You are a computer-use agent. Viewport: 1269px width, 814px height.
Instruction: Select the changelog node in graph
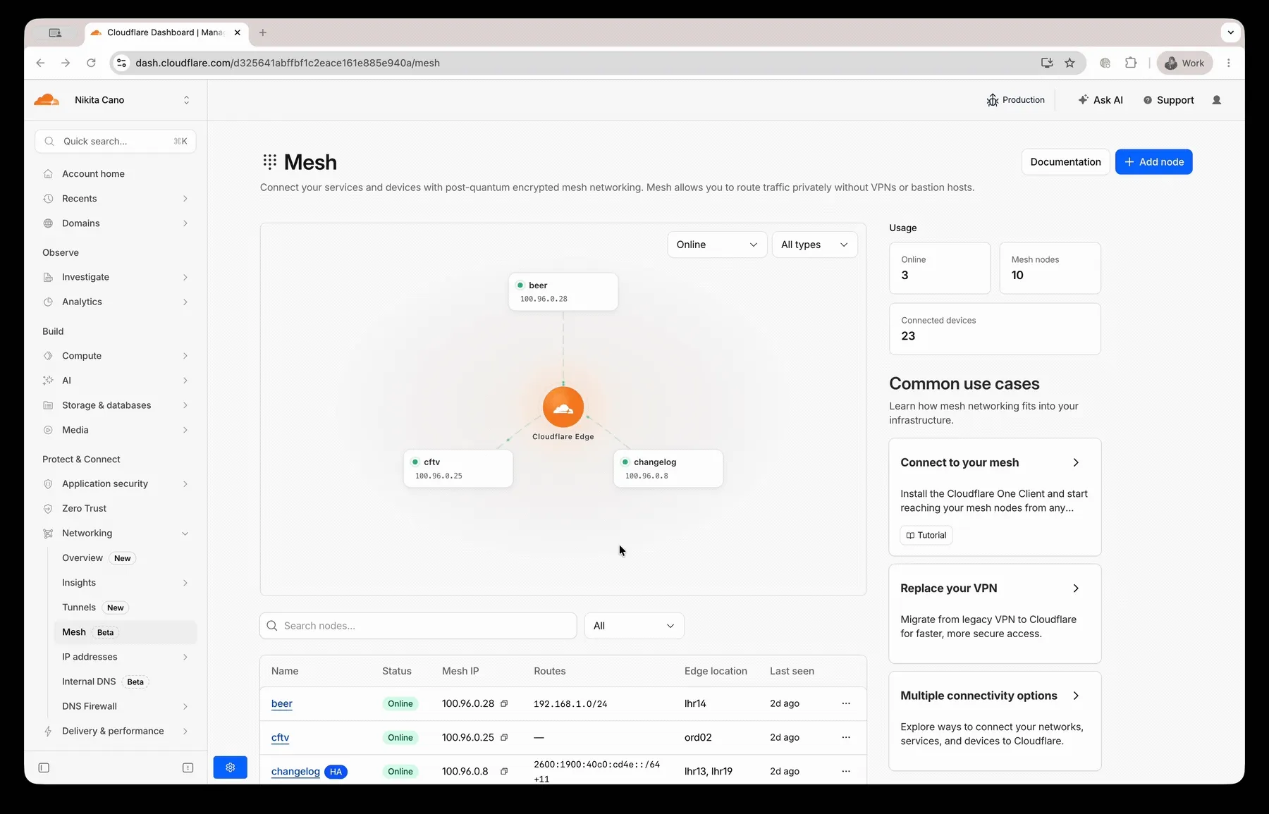(x=668, y=469)
